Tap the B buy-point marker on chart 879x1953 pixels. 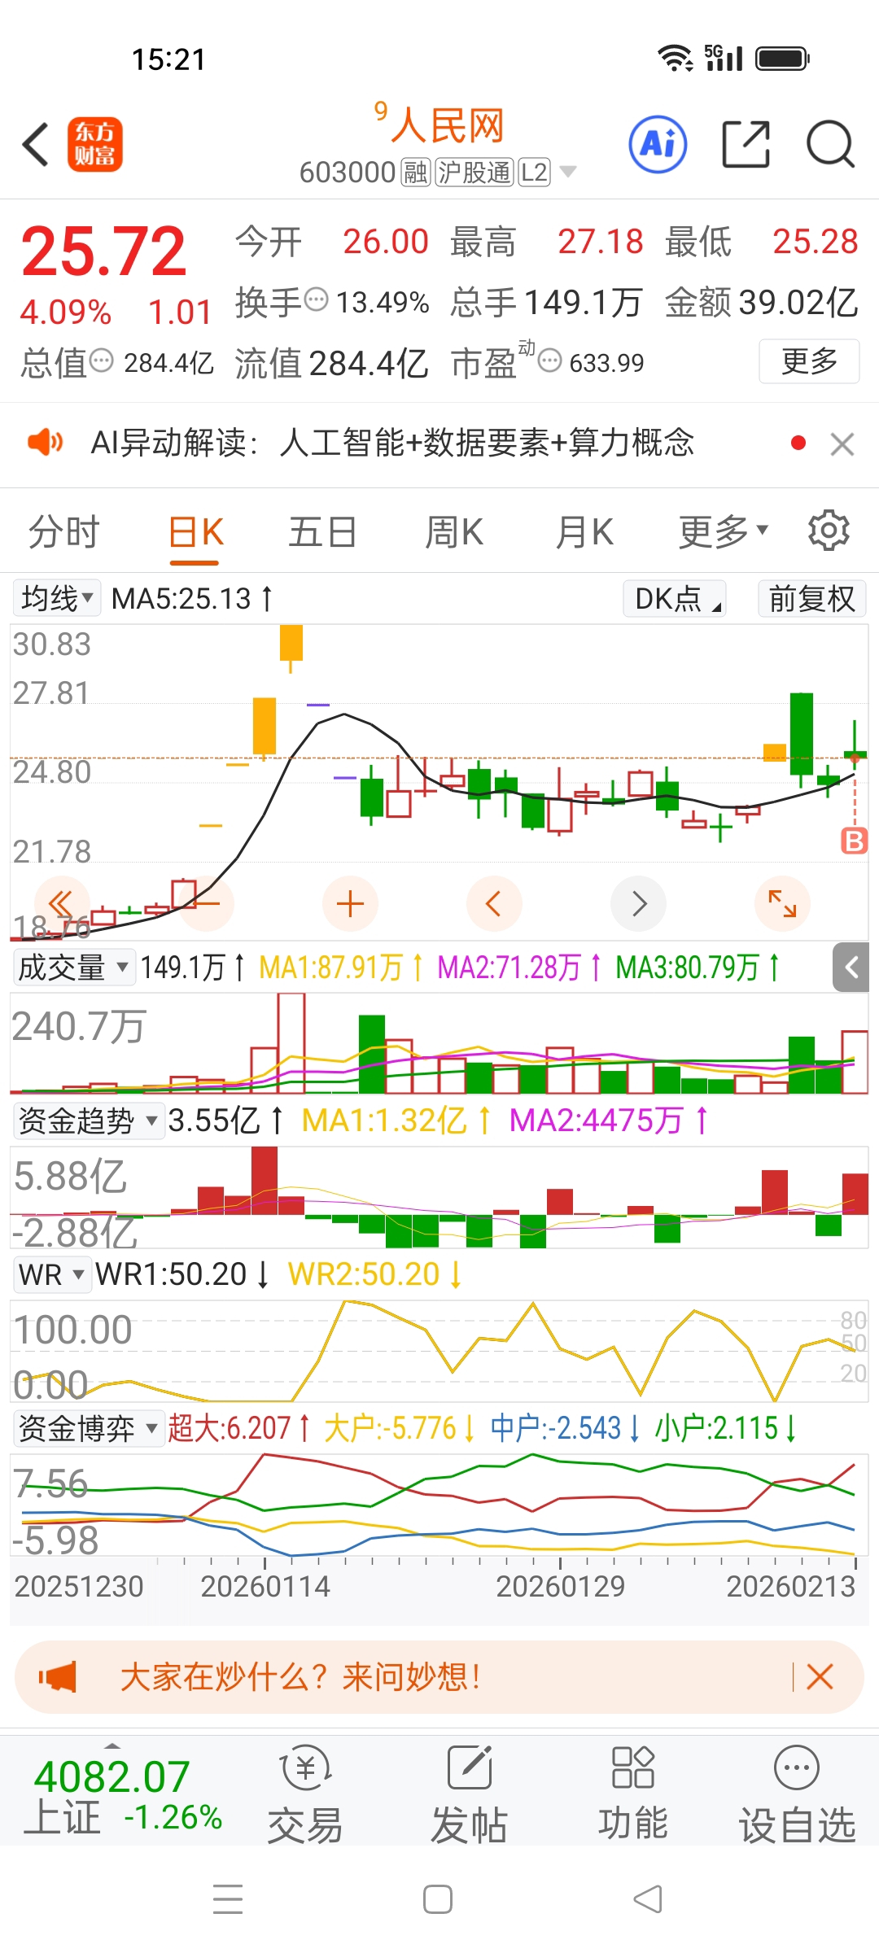coord(854,841)
